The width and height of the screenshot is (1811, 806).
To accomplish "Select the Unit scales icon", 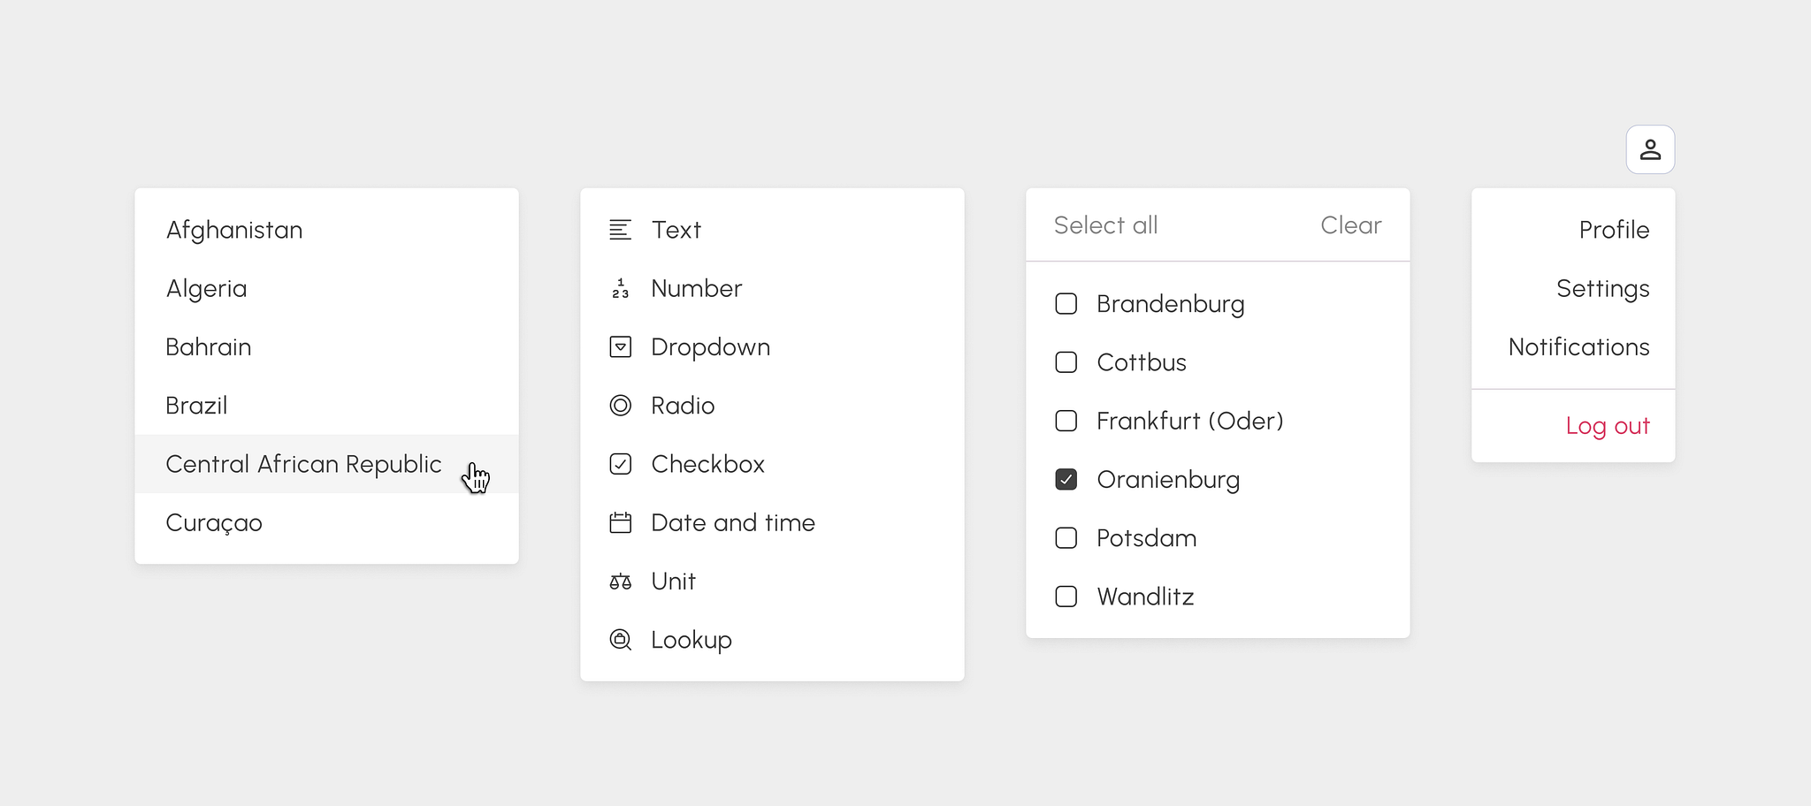I will point(621,581).
